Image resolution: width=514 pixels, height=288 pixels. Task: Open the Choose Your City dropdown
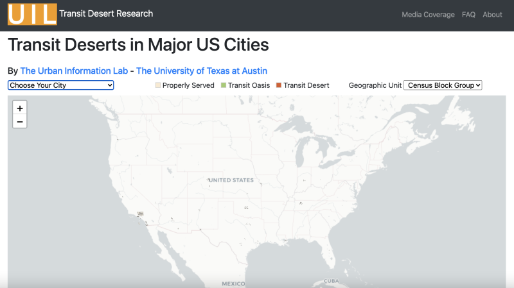click(x=60, y=85)
